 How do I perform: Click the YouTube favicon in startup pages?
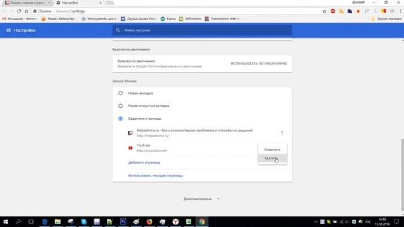131,148
